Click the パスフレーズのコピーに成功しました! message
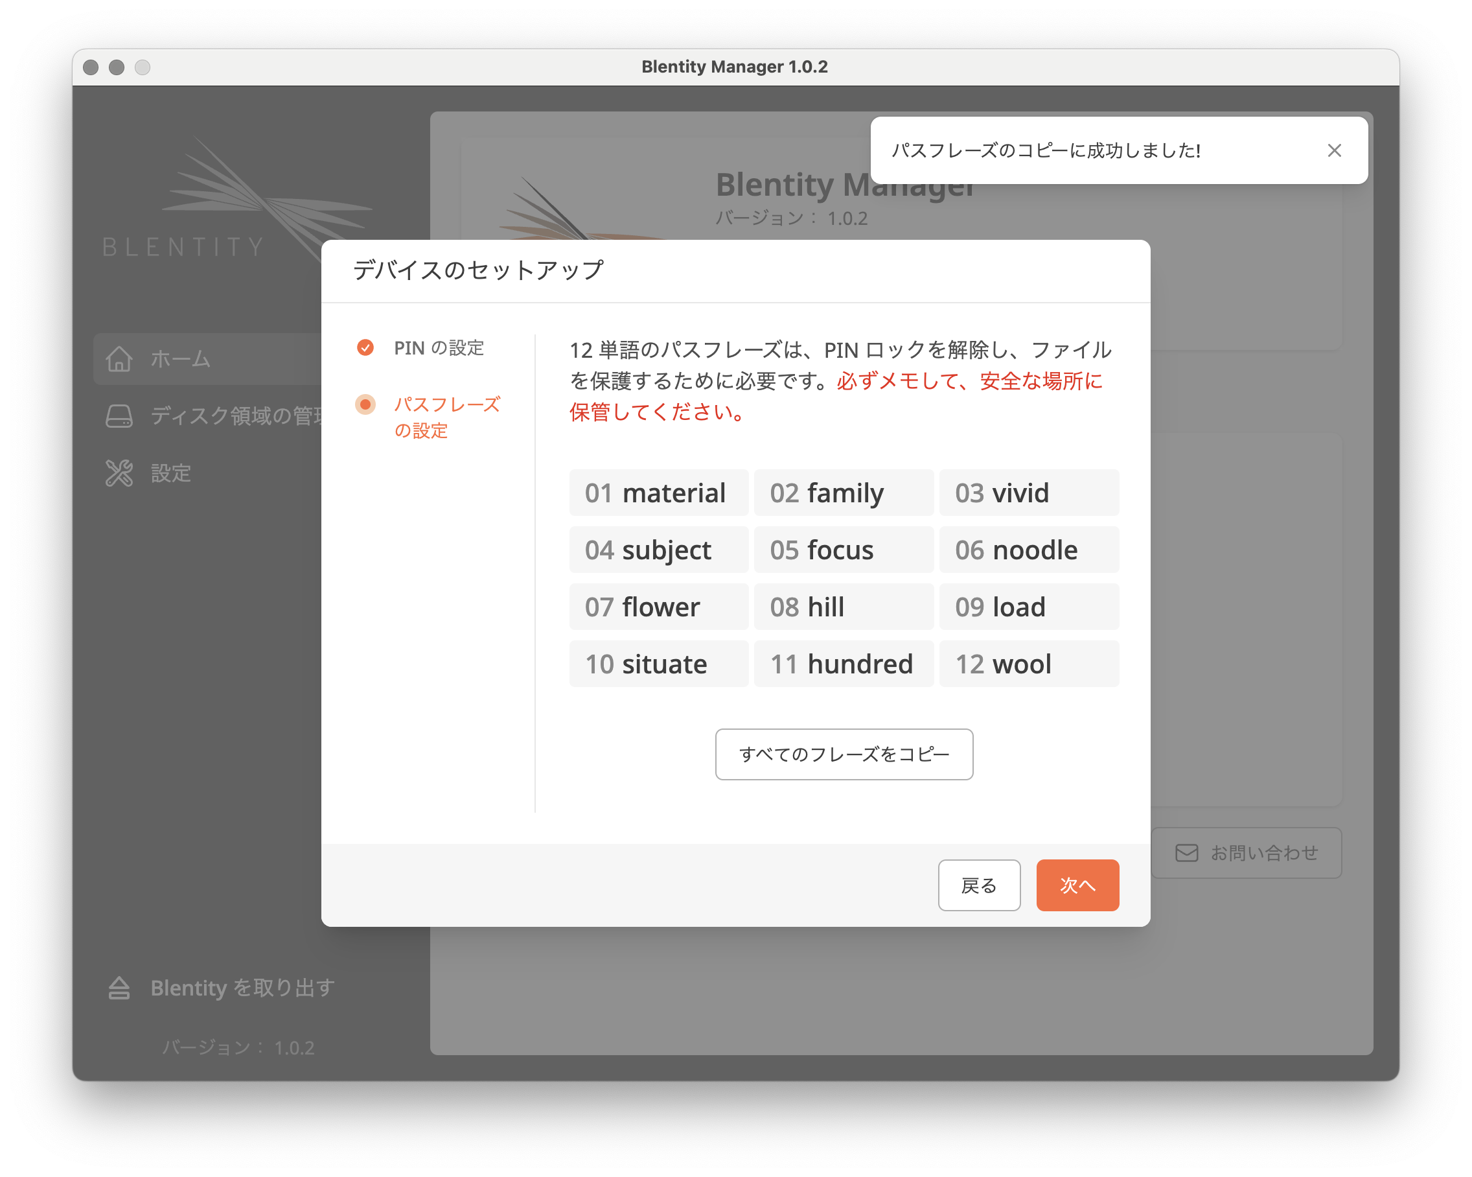 [x=1046, y=150]
